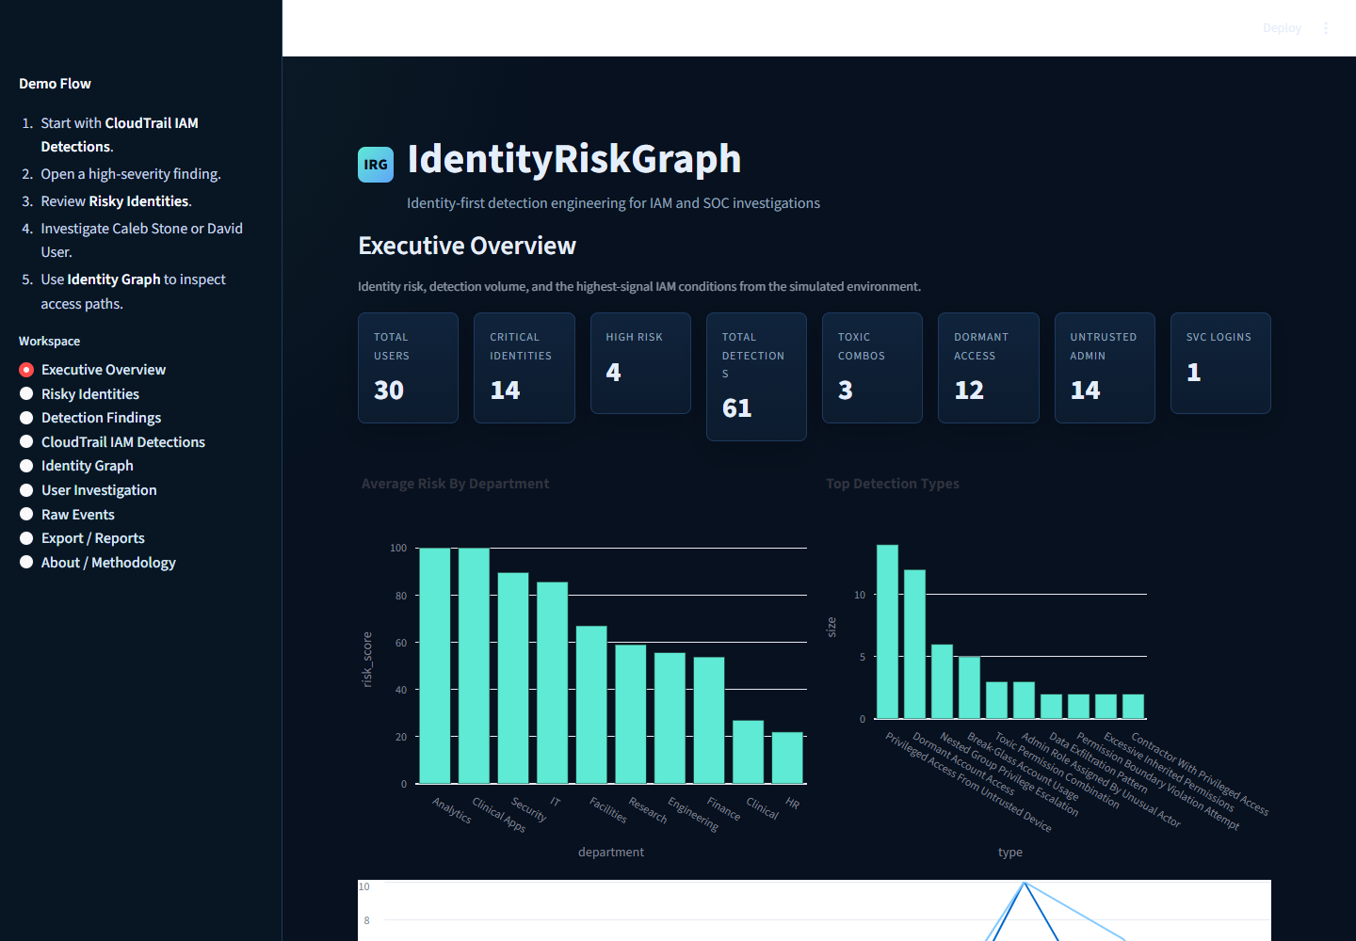Click the IRG logo icon
Screen dimensions: 1356x941
pyautogui.click(x=376, y=165)
